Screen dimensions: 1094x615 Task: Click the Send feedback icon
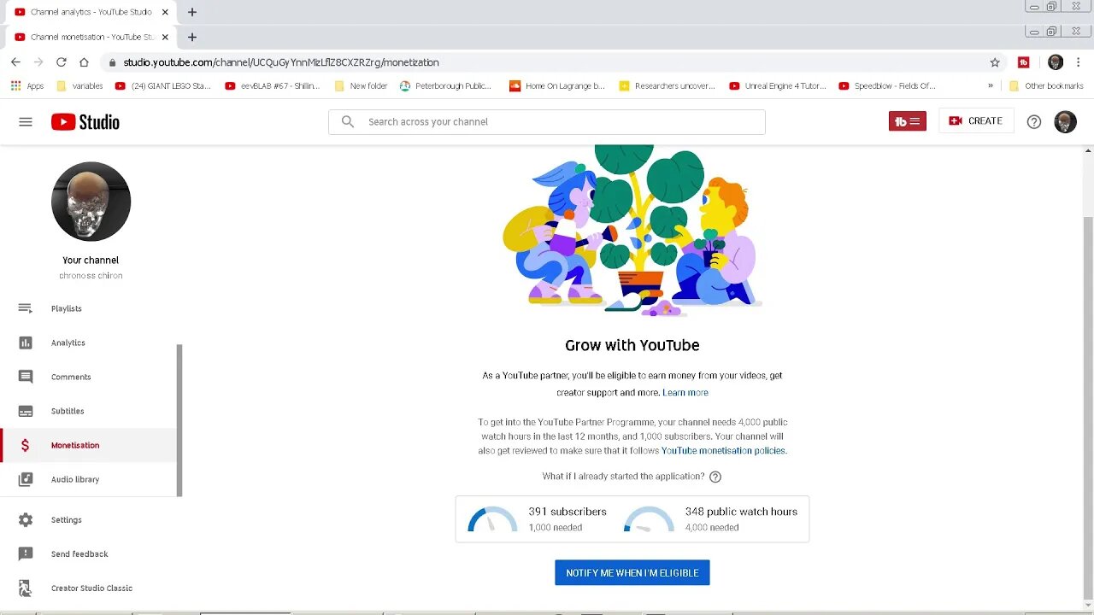(26, 553)
